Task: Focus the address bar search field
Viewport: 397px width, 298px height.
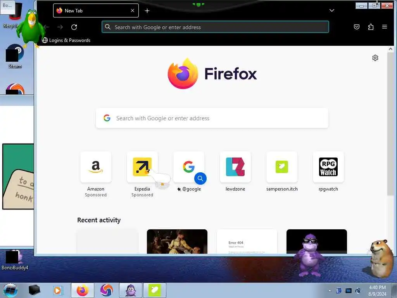Action: pos(215,27)
